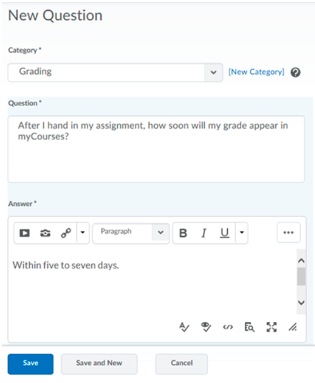
Task: Expand more insert options arrow
Action: point(83,233)
